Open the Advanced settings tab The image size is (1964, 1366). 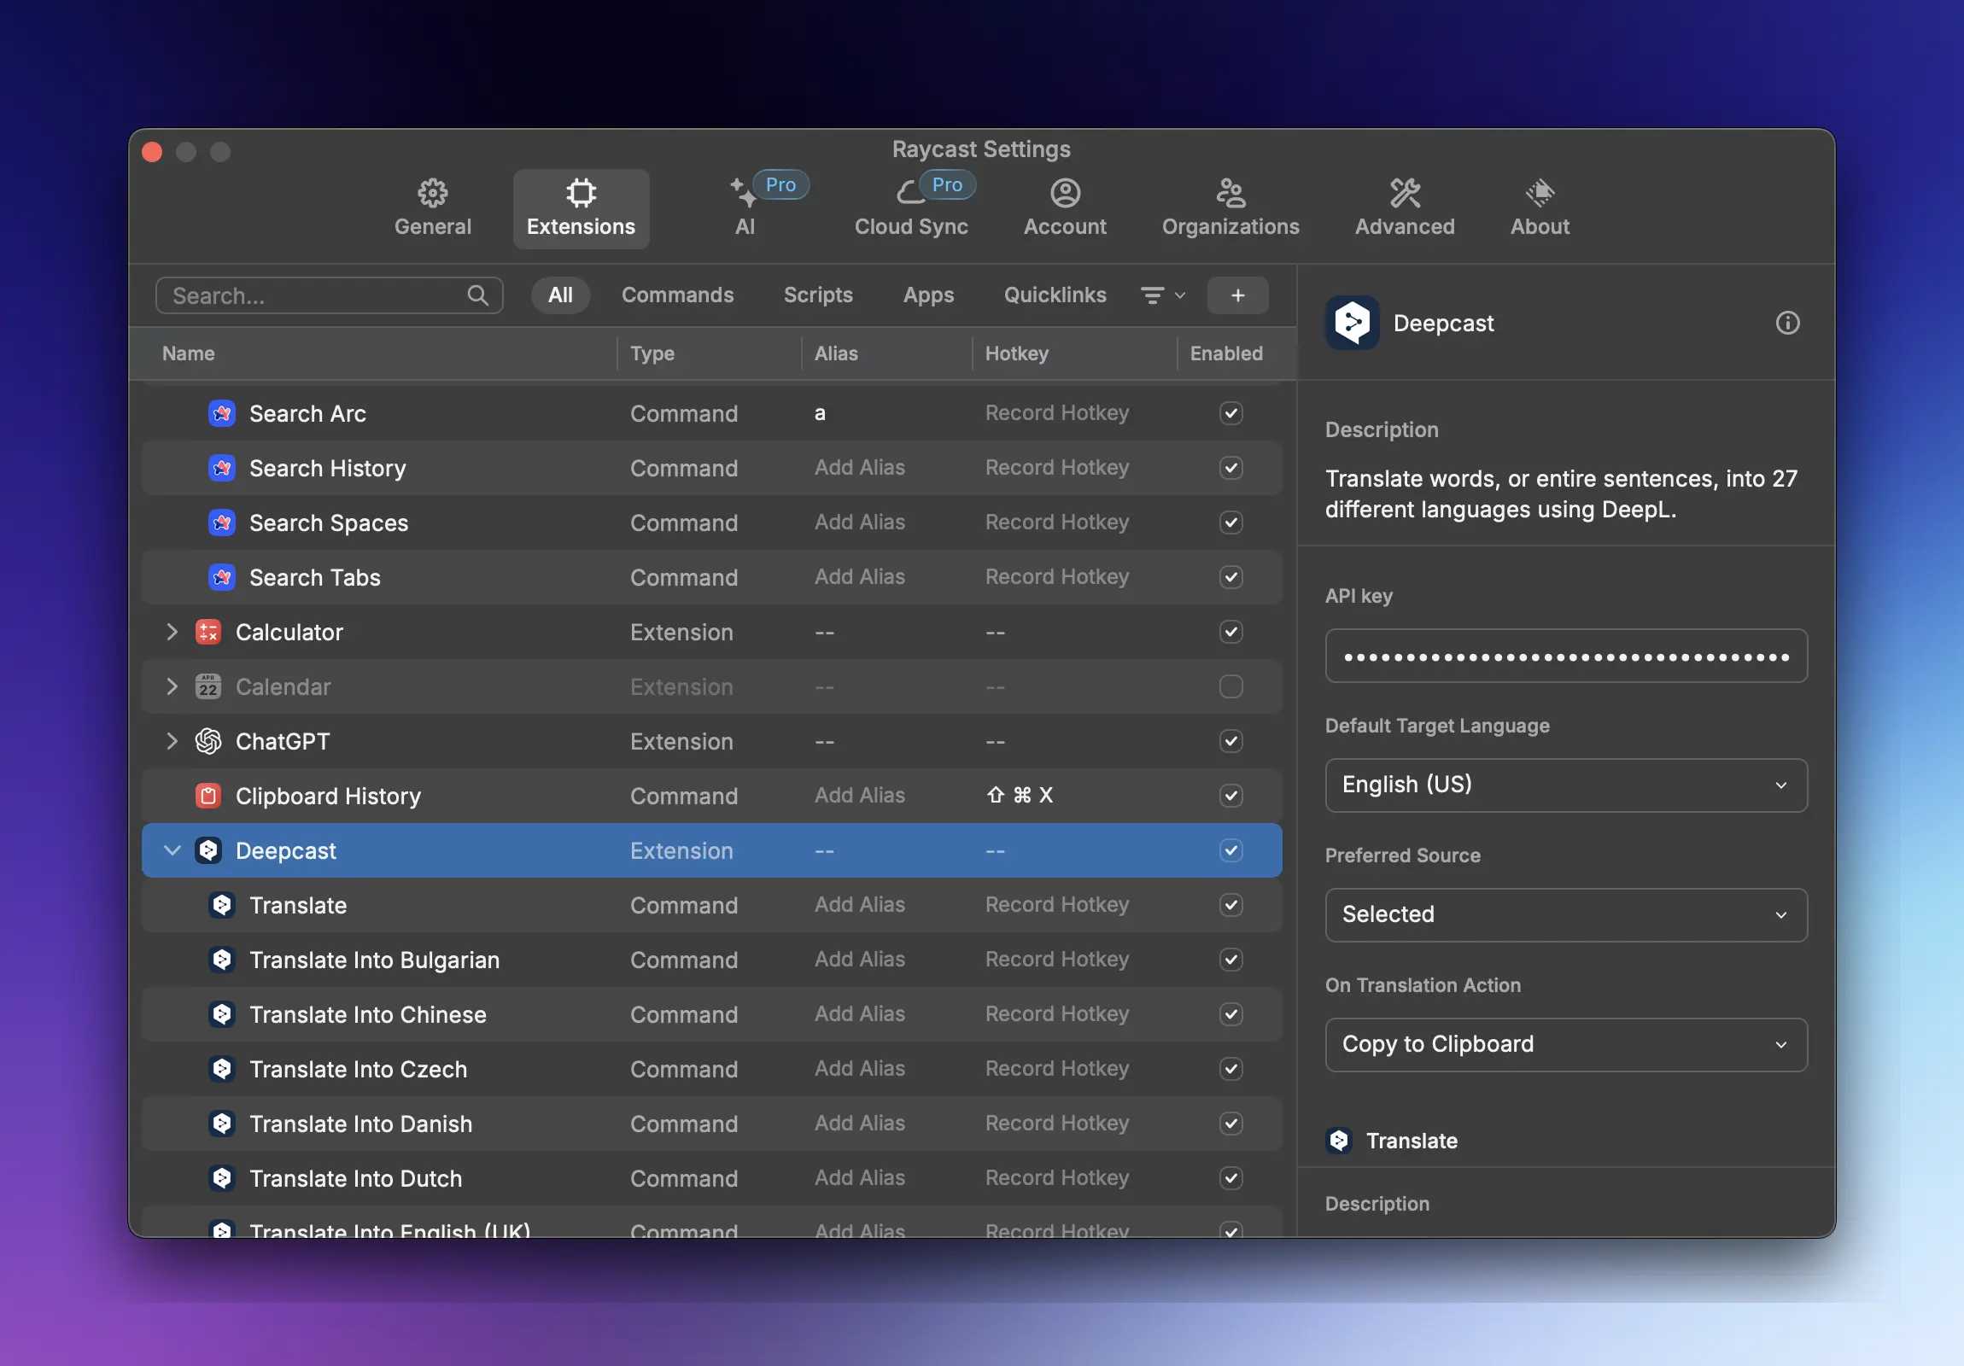click(1404, 207)
